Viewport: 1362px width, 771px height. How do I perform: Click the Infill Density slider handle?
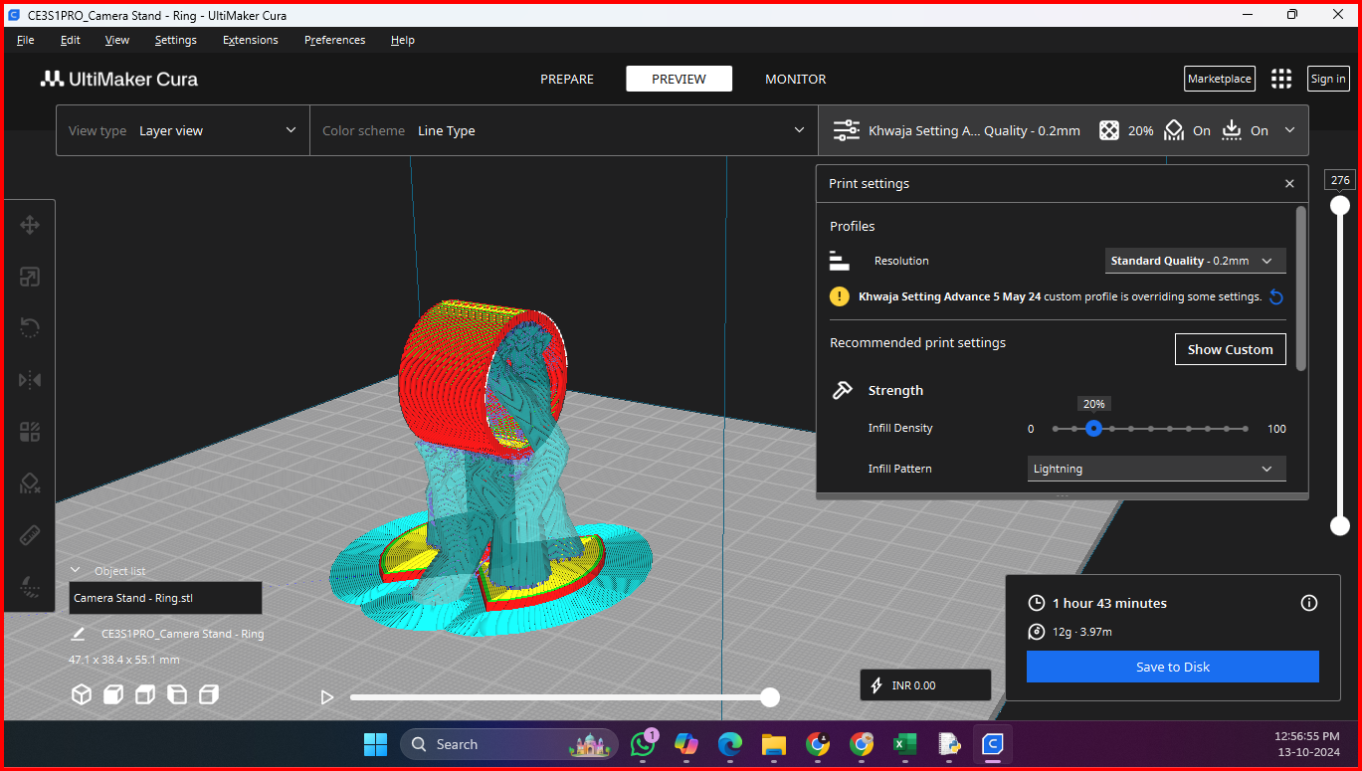[1093, 429]
